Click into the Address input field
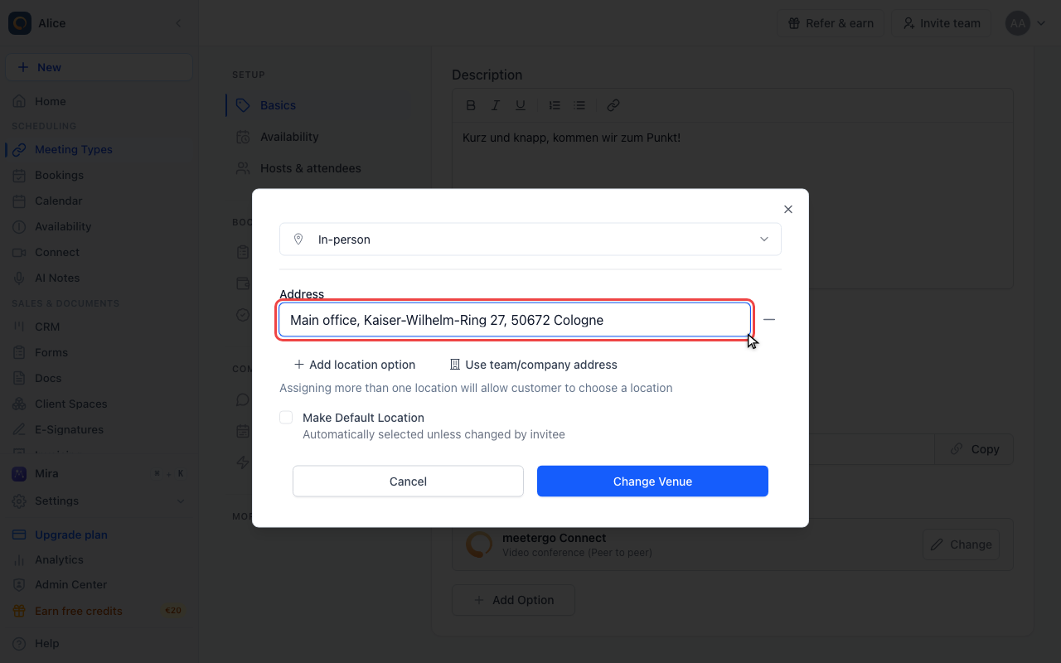This screenshot has height=663, width=1061. tap(514, 320)
